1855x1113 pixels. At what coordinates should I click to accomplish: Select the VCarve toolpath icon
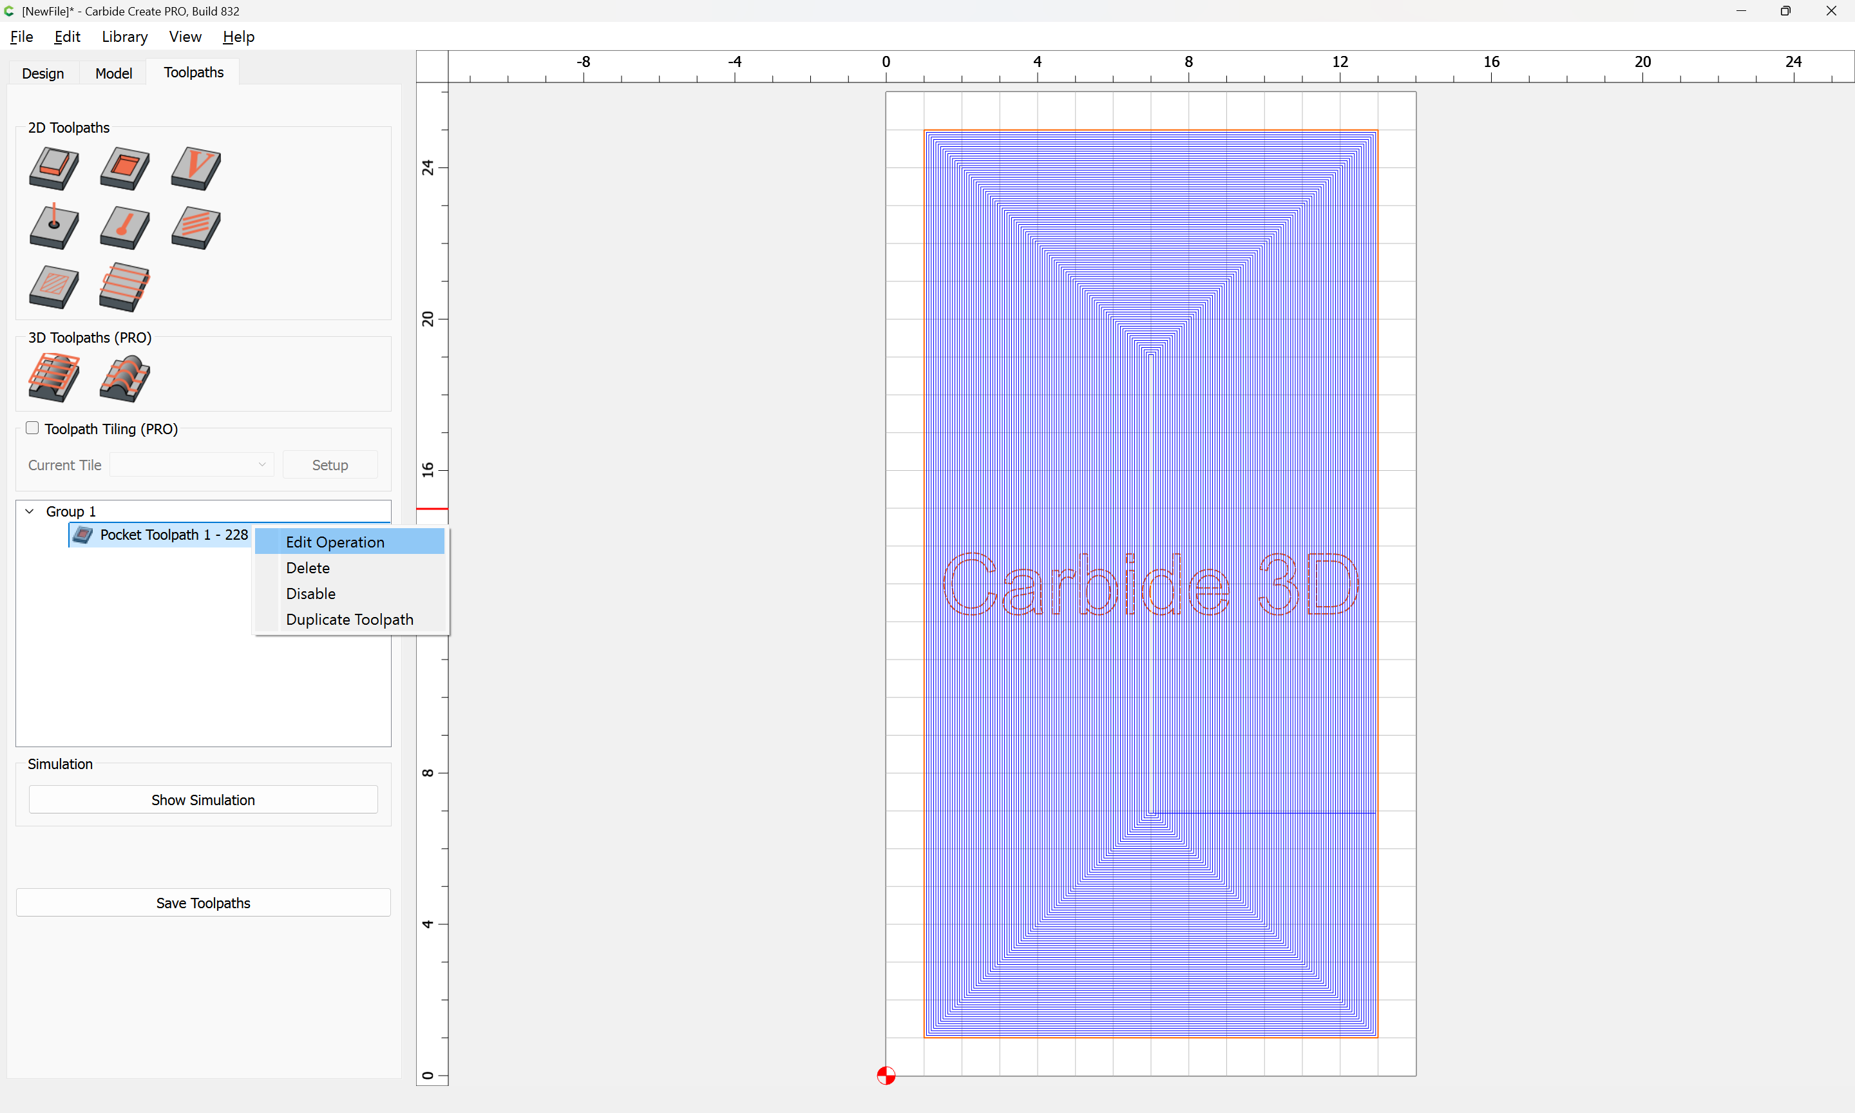point(195,168)
